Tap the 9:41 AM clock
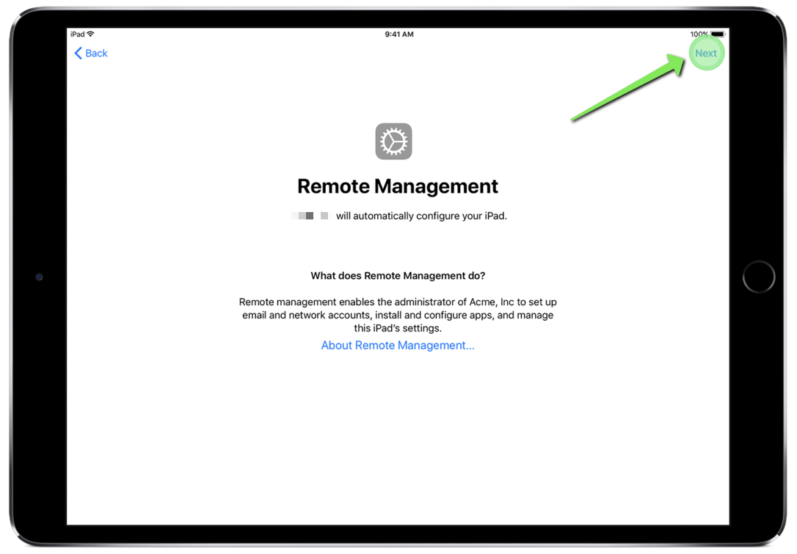 tap(398, 34)
